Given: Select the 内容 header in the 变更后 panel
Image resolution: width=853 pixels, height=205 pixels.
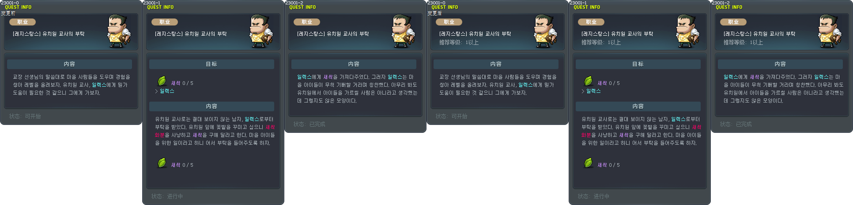Looking at the screenshot, I should (x=496, y=64).
